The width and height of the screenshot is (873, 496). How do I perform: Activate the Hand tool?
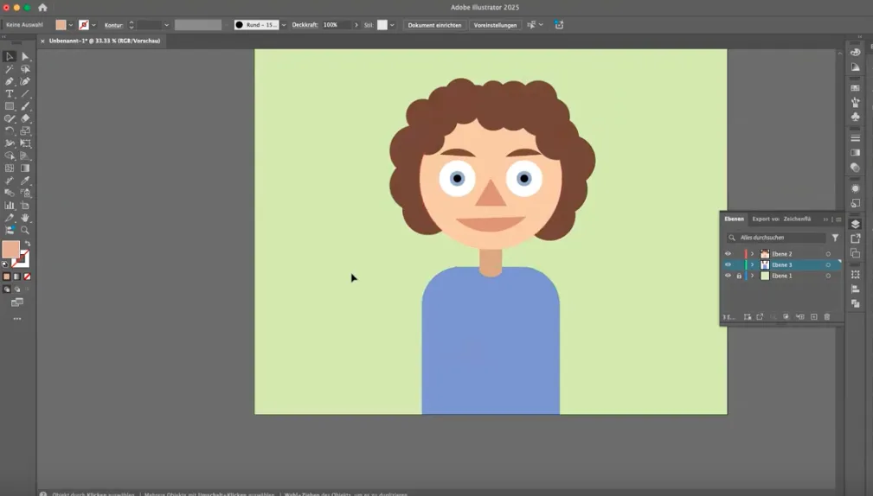[25, 218]
